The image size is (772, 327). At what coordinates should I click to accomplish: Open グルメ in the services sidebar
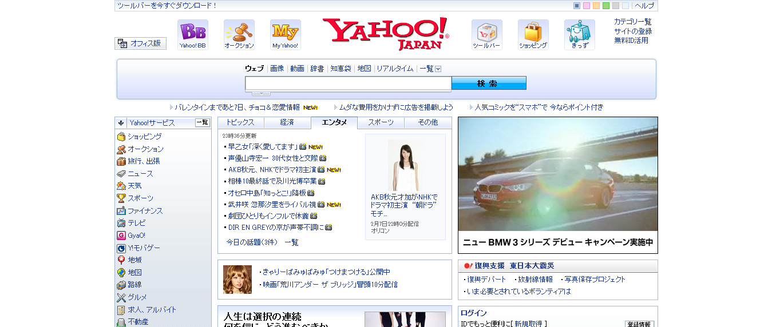(137, 297)
